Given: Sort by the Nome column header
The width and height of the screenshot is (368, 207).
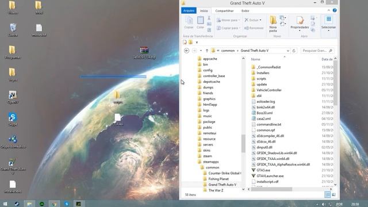Looking at the screenshot, I should point(255,59).
